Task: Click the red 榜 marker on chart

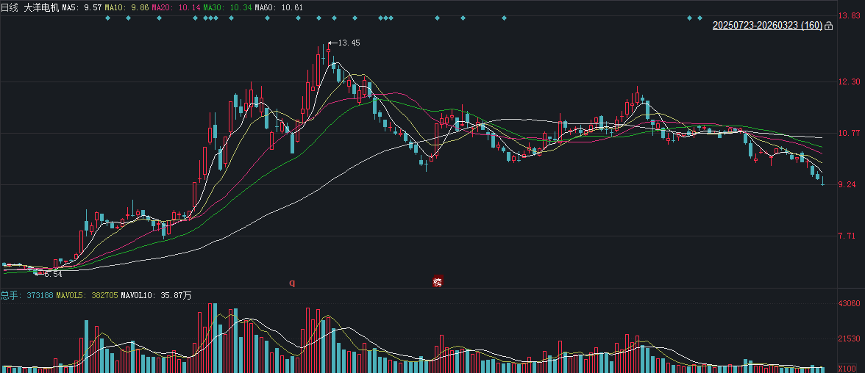Action: click(x=438, y=282)
